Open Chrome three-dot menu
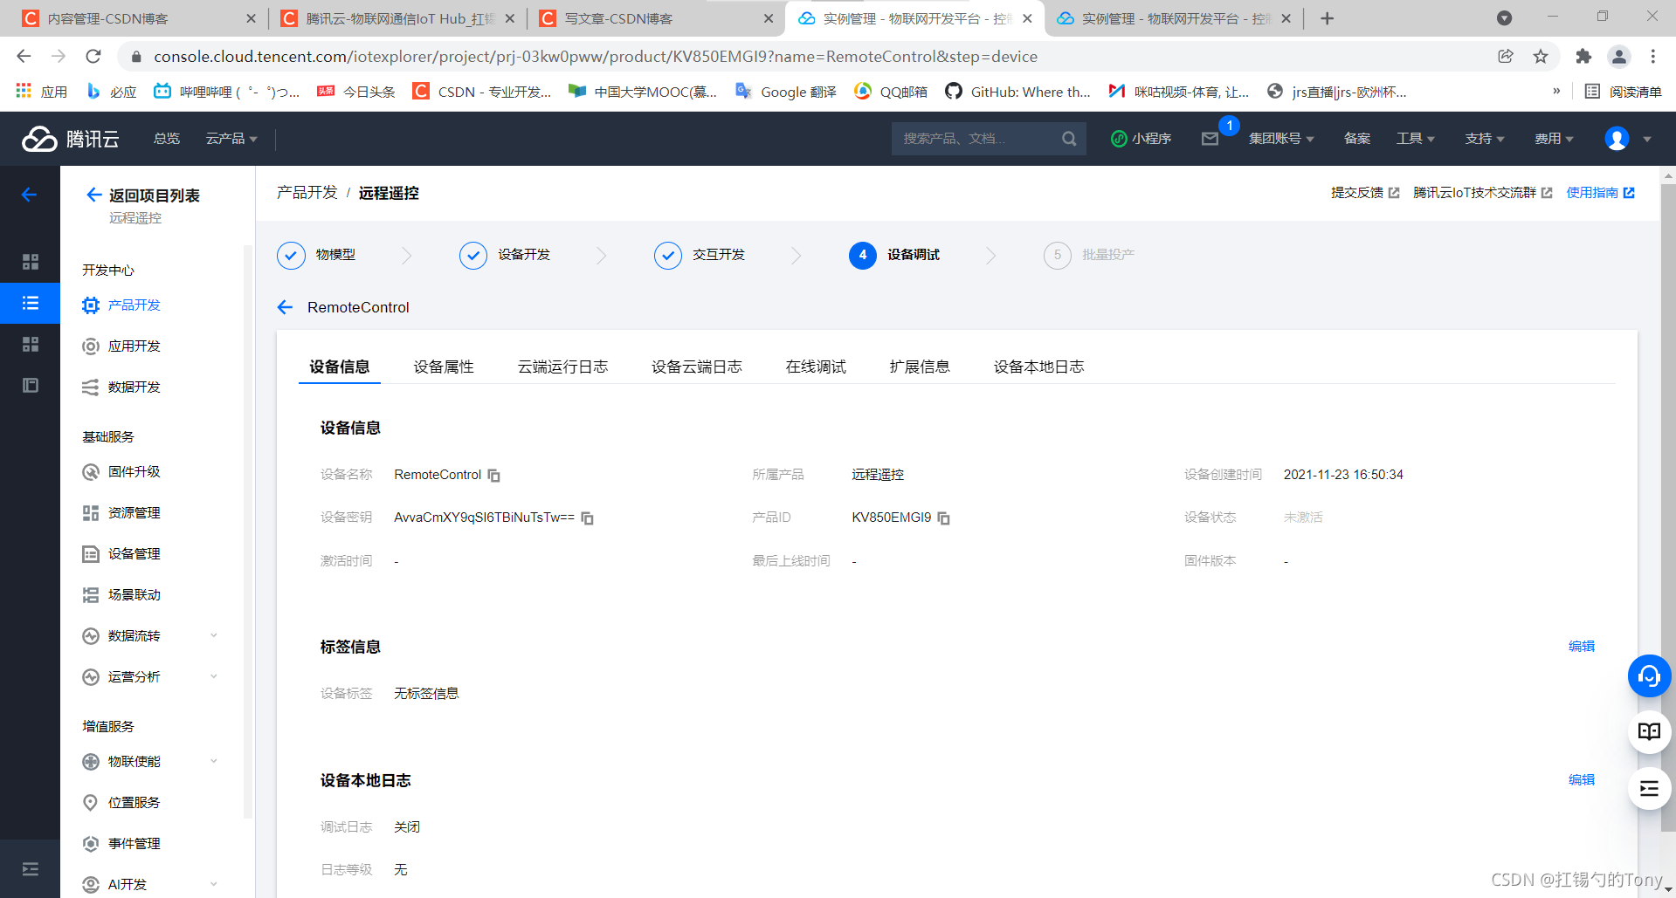This screenshot has height=898, width=1676. coord(1653,57)
